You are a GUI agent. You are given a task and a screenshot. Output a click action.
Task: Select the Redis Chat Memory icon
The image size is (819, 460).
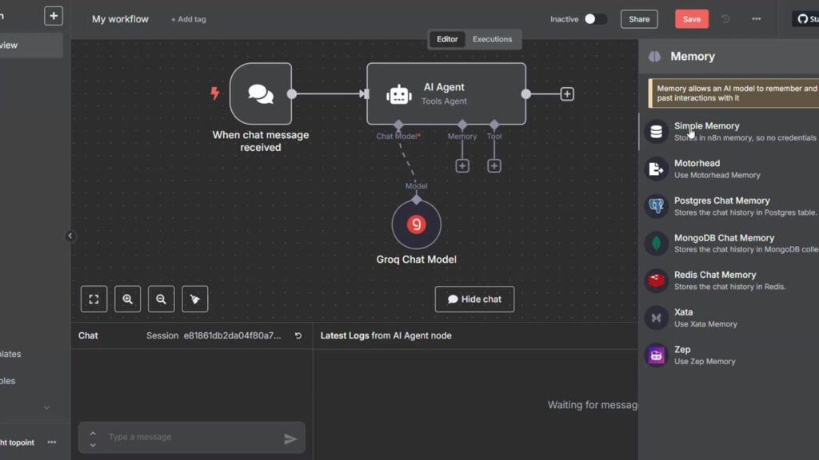[656, 280]
